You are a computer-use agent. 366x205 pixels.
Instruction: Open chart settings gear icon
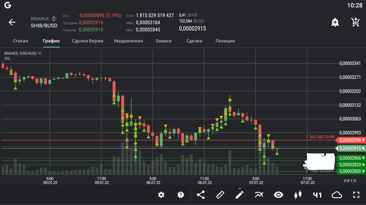pos(161,195)
